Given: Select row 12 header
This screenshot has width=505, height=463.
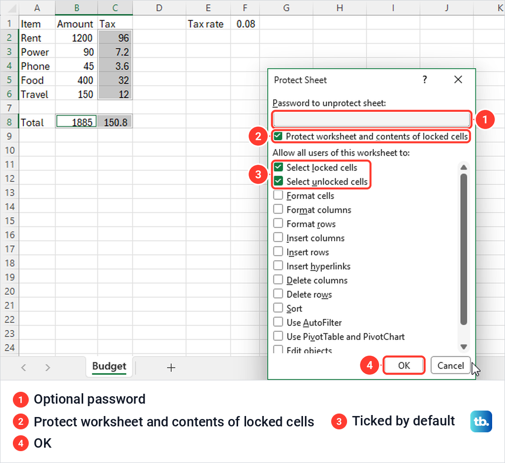Looking at the screenshot, I should (x=9, y=179).
